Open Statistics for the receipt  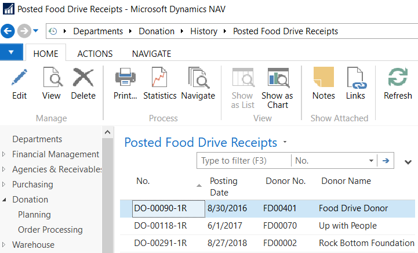159,84
